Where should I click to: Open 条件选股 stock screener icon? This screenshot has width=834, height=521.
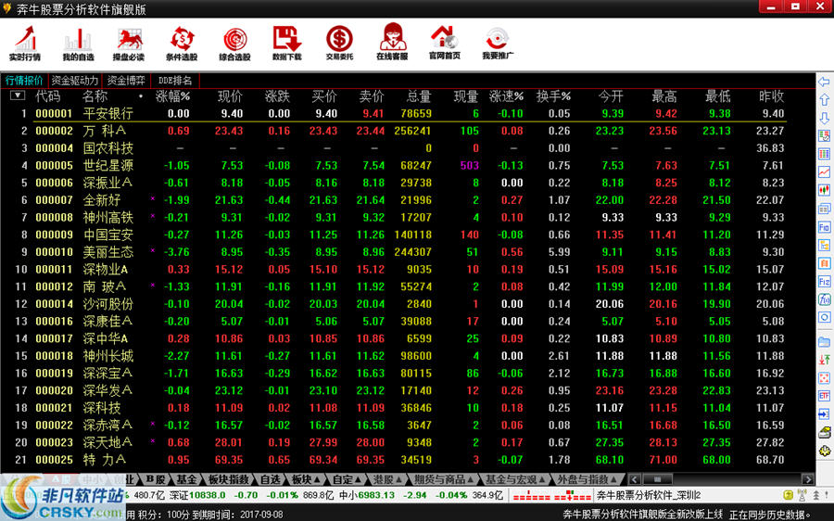[x=182, y=44]
